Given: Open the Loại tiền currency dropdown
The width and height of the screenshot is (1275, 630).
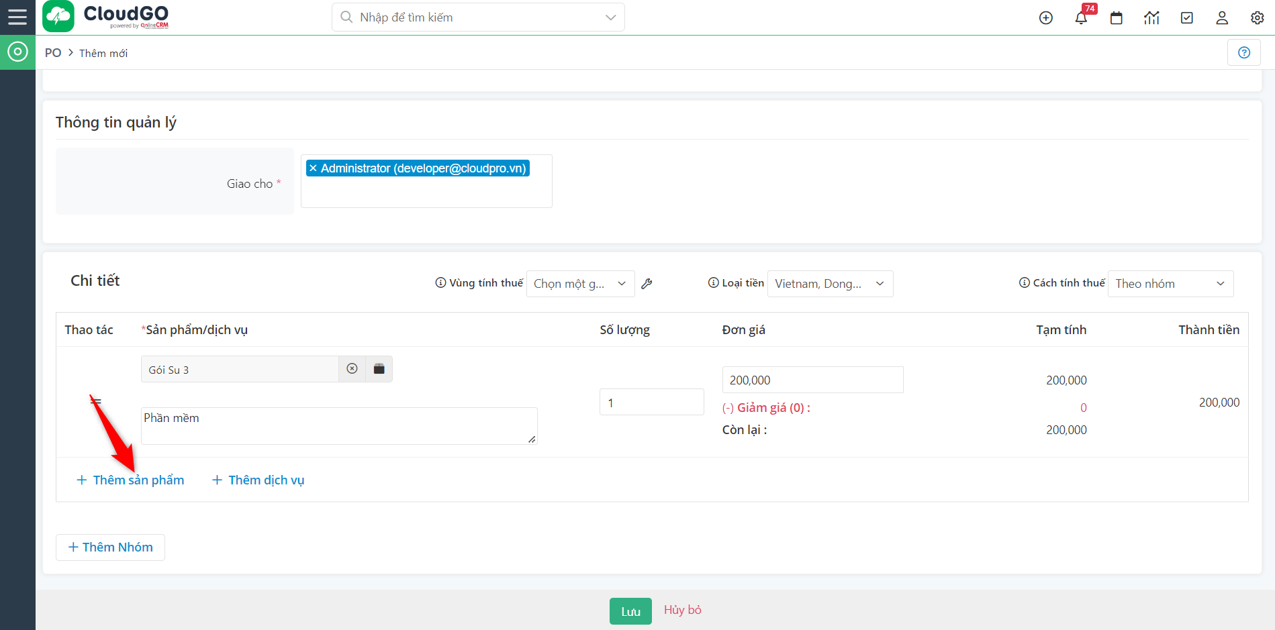Looking at the screenshot, I should 829,284.
